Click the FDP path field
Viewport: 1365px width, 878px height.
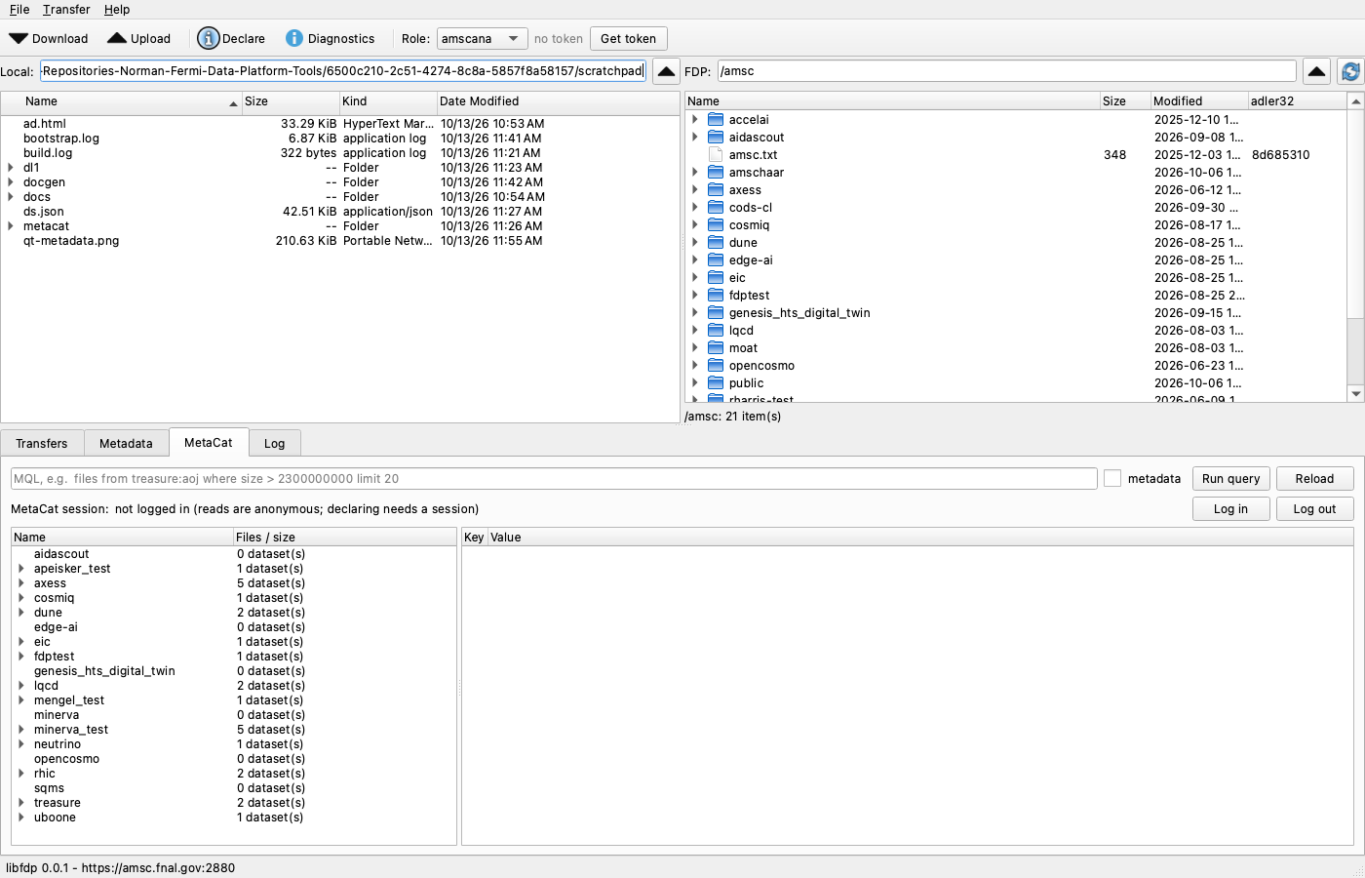click(x=1007, y=71)
